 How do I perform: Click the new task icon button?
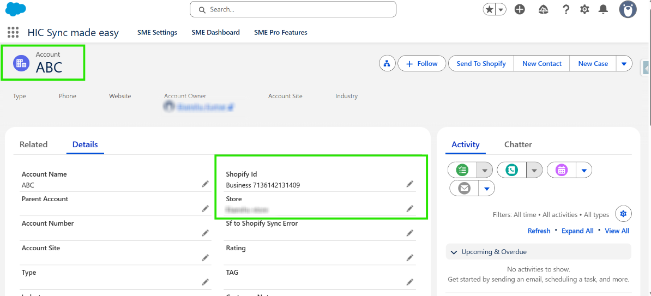pos(462,170)
